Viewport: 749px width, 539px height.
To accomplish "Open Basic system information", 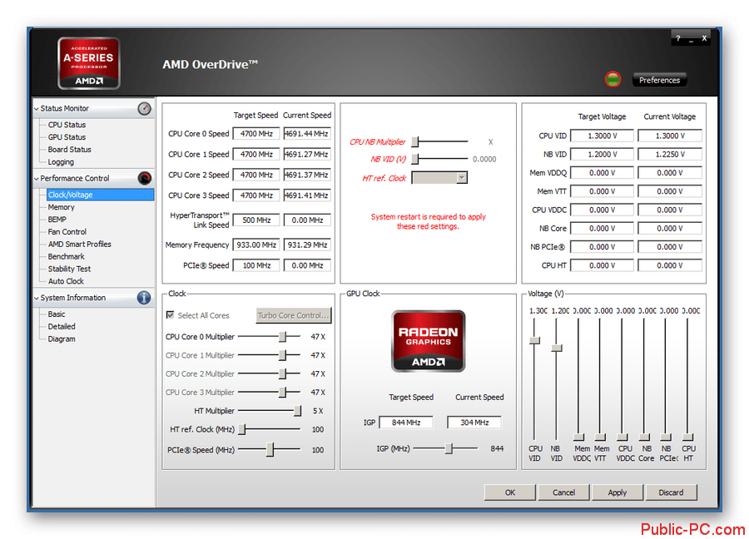I will tap(57, 314).
